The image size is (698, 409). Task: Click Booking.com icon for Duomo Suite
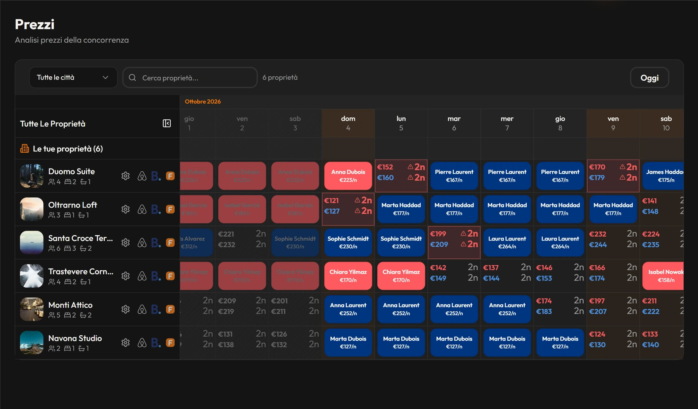pos(156,176)
